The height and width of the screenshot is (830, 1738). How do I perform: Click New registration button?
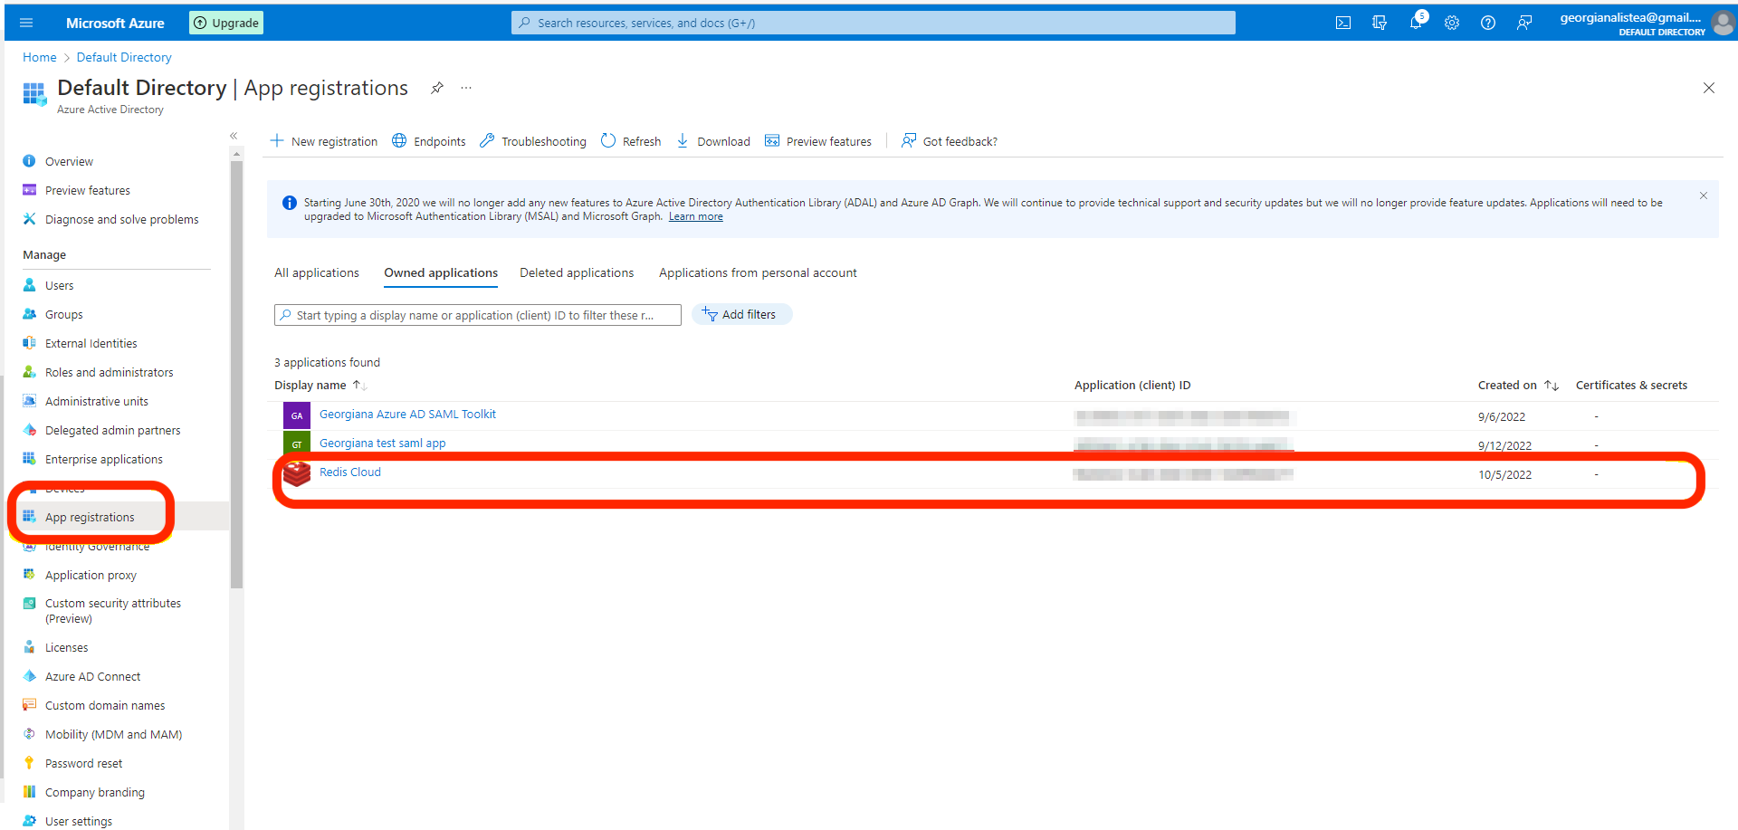pos(324,141)
